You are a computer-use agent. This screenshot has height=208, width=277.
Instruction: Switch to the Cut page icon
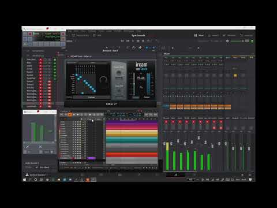pyautogui.click(x=101, y=174)
